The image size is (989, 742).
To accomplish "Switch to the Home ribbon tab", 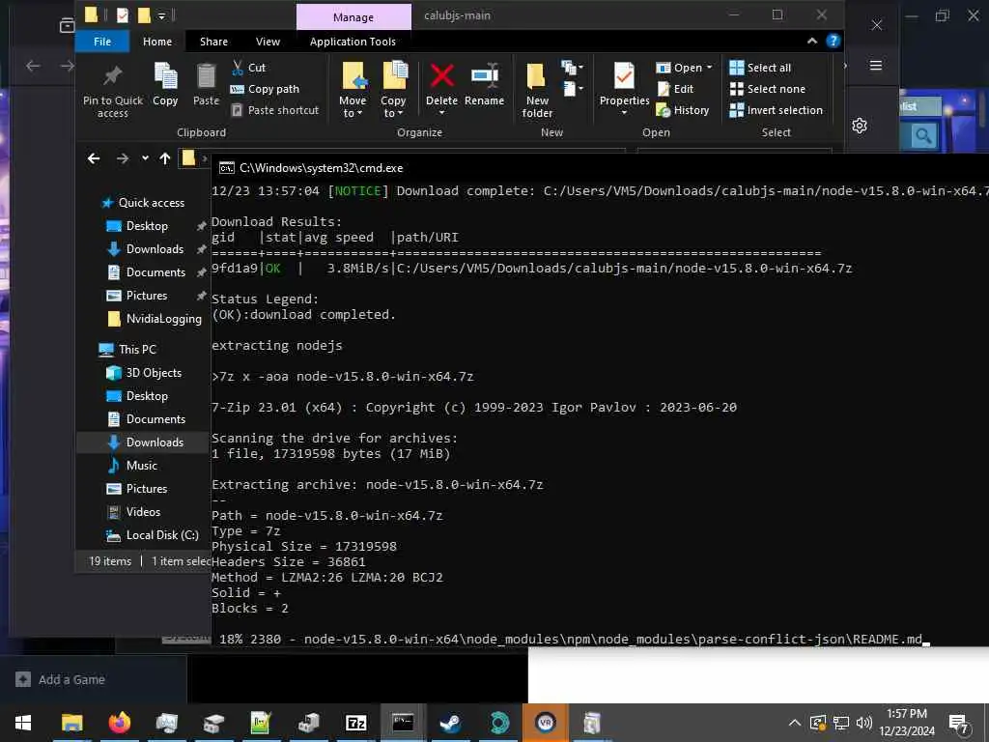I will 157,41.
